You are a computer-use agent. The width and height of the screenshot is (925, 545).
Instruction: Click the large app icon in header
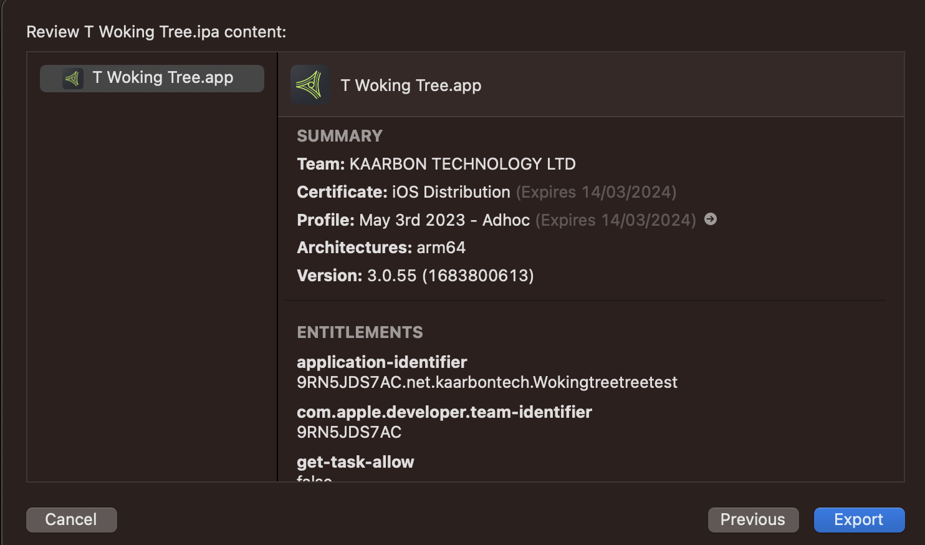click(x=310, y=85)
